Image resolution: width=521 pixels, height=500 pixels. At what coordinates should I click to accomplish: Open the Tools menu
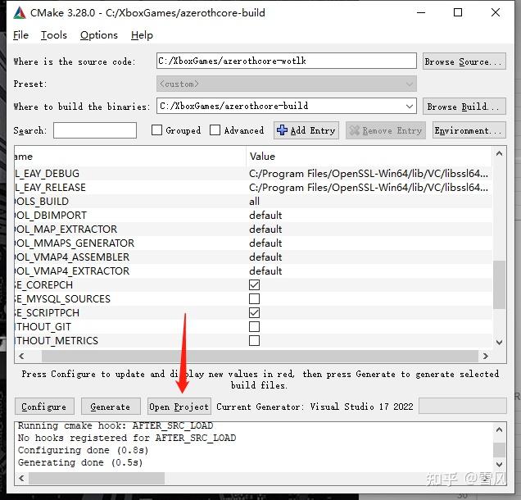coord(54,35)
